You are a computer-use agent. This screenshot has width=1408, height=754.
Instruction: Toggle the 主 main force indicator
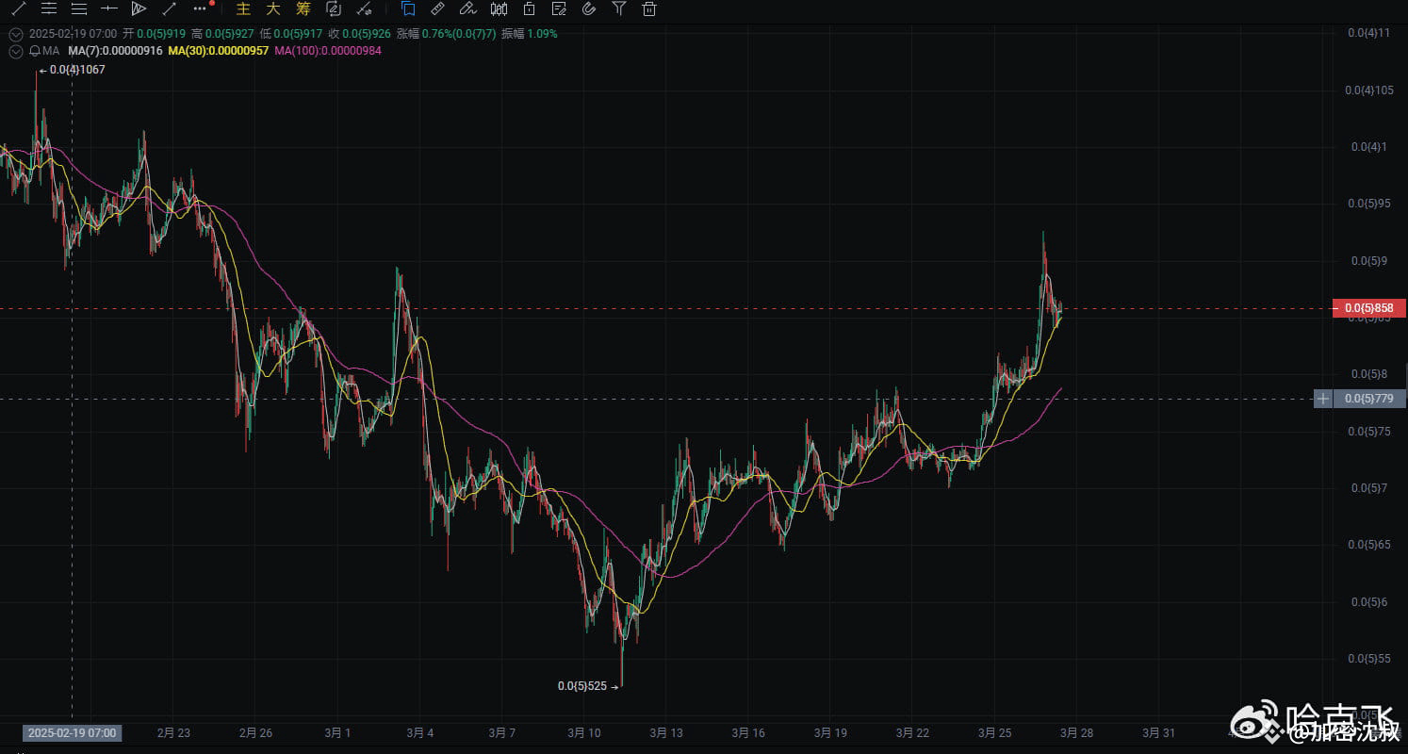click(243, 8)
